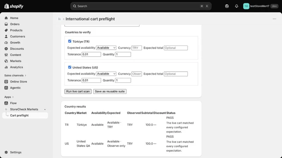
Task: Click the United States Tolerance field
Action: (x=91, y=80)
